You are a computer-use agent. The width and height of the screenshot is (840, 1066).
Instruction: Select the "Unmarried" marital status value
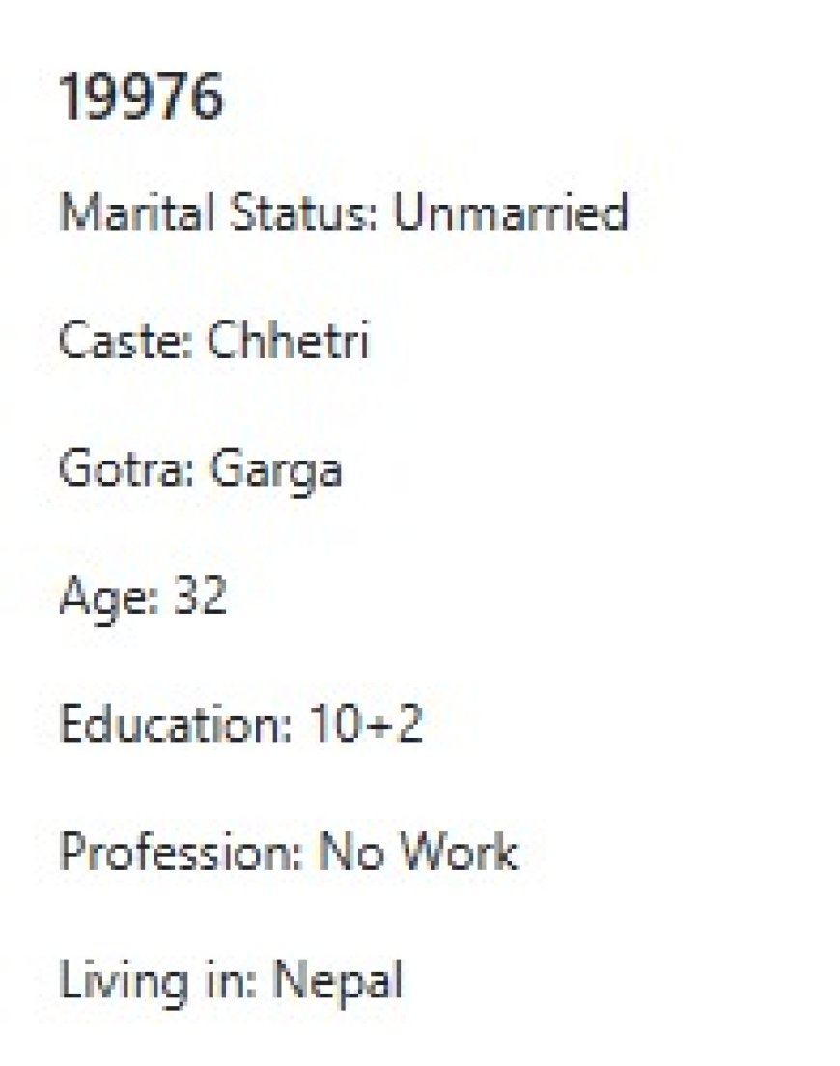[510, 212]
